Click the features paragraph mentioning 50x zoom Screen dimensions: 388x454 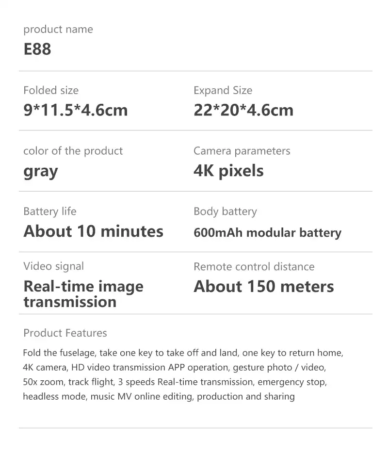coord(183,374)
